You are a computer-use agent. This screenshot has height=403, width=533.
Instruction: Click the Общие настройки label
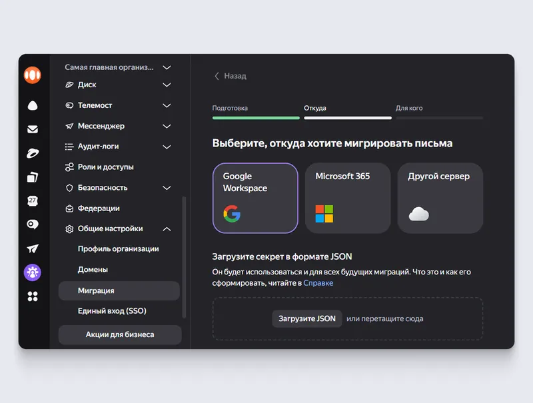tap(110, 228)
